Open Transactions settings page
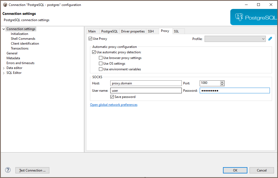 (20, 48)
